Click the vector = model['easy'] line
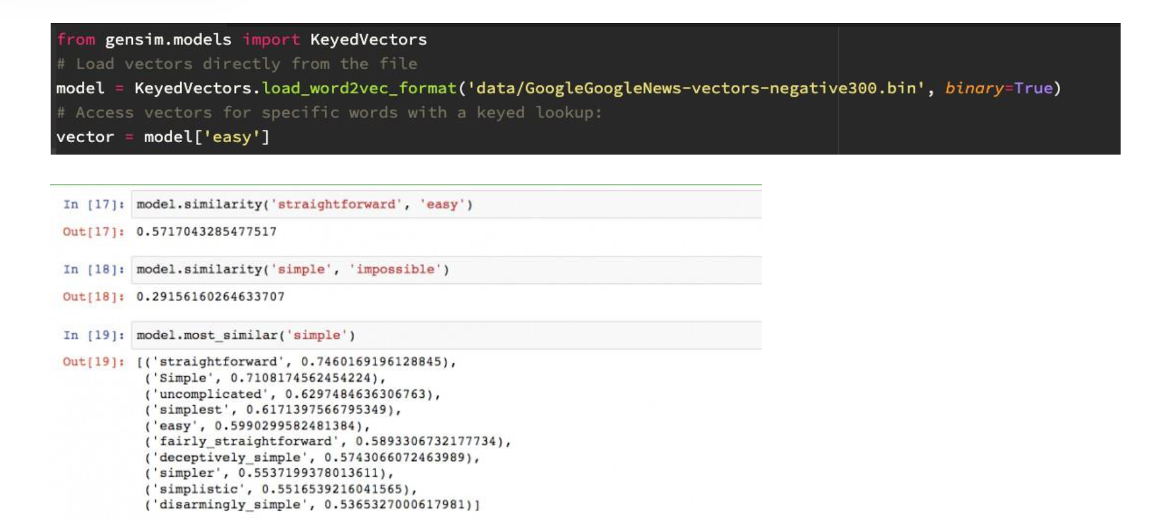The width and height of the screenshot is (1164, 519). [x=162, y=137]
